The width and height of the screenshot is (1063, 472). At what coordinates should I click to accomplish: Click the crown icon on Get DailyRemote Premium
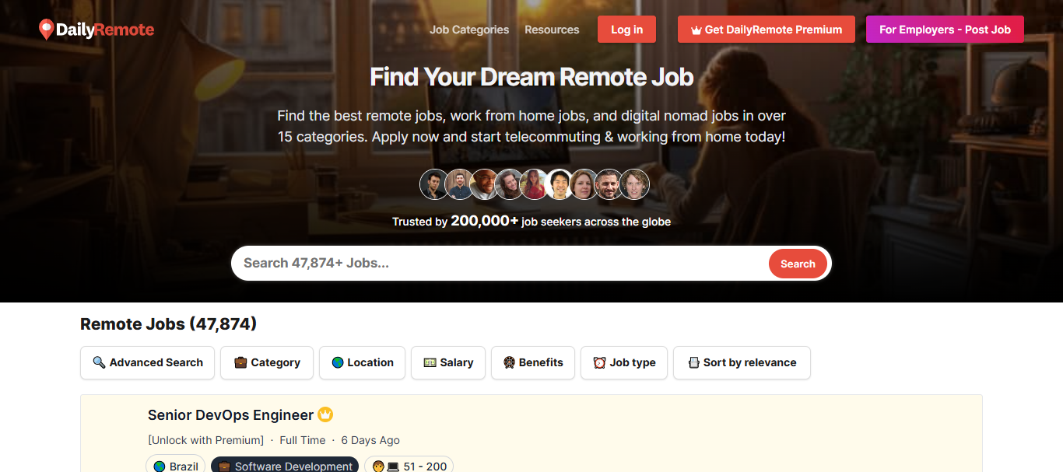pyautogui.click(x=696, y=30)
